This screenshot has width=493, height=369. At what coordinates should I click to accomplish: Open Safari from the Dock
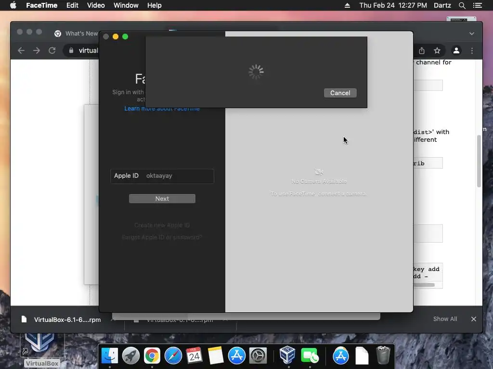(173, 356)
